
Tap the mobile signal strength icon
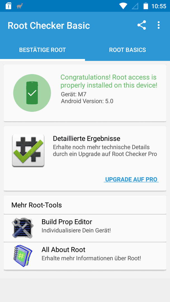(x=135, y=6)
